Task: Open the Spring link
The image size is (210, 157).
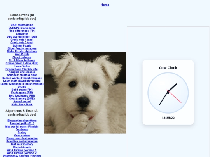Action: pyautogui.click(x=22, y=133)
